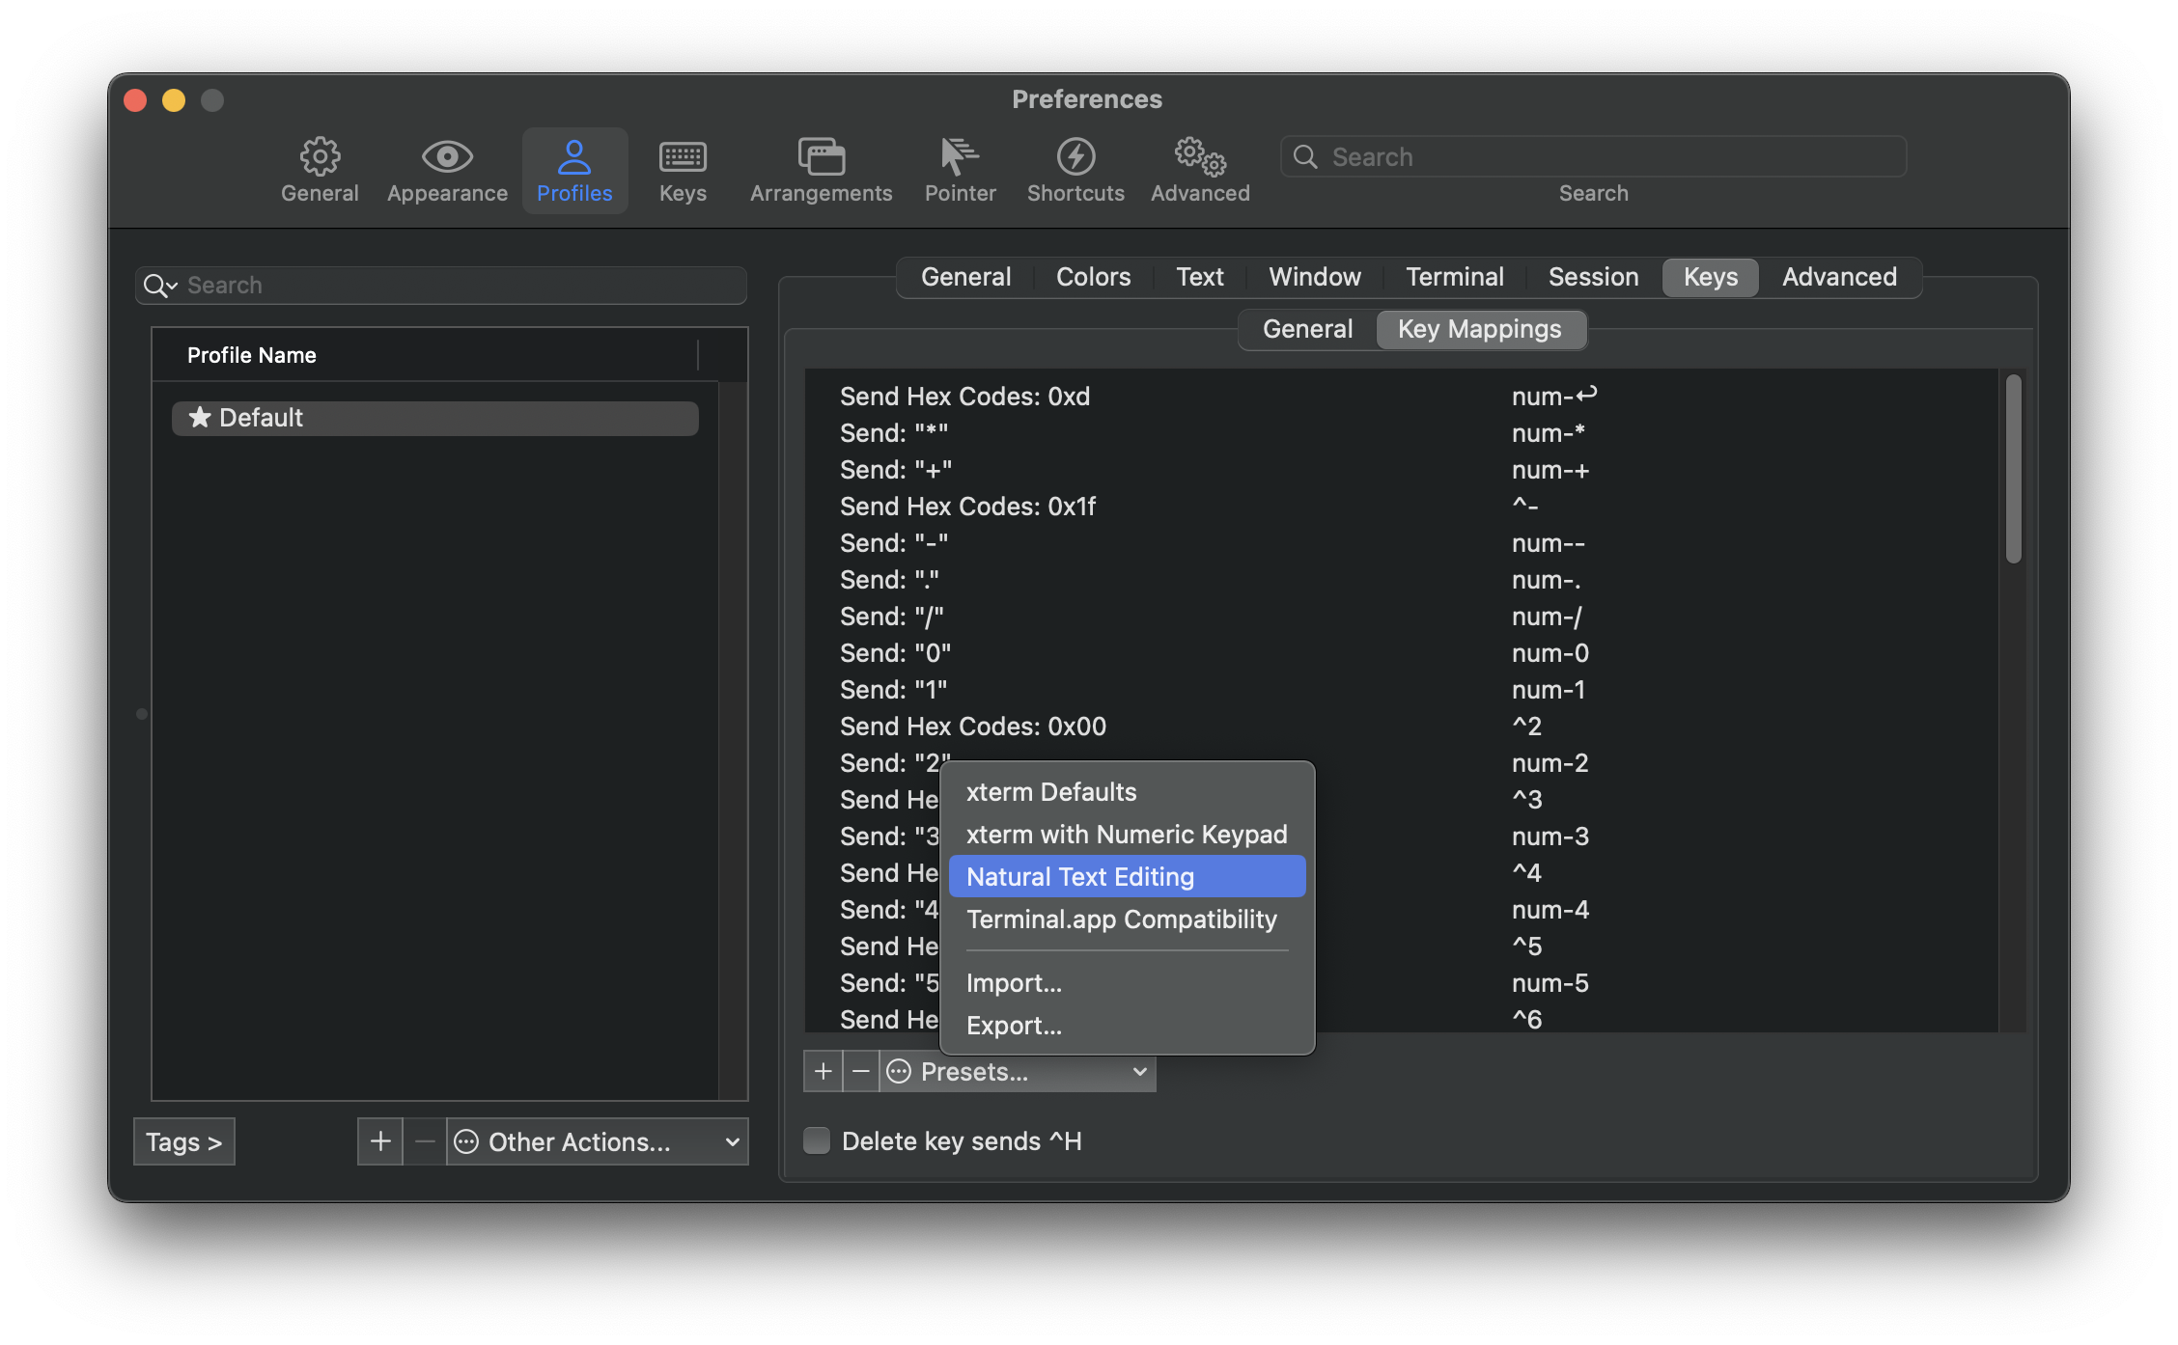
Task: Minimize Preferences with the yellow button
Action: pyautogui.click(x=174, y=100)
